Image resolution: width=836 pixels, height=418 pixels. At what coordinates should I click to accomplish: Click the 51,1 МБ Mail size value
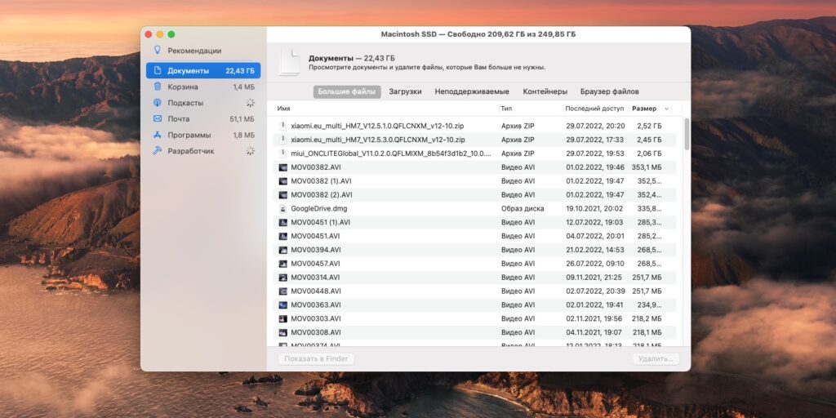(x=242, y=119)
